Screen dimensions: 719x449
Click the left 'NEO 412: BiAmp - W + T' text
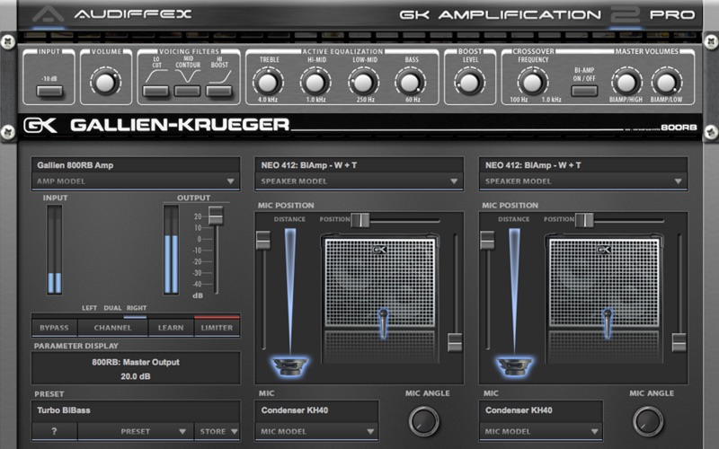(308, 165)
